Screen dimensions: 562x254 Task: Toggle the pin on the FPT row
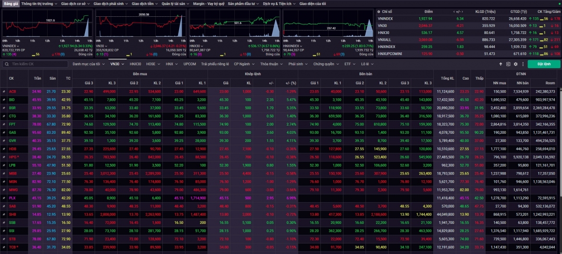tap(4, 124)
